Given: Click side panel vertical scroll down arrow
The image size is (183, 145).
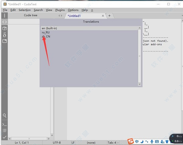Looking at the screenshot, I should (x=52, y=136).
